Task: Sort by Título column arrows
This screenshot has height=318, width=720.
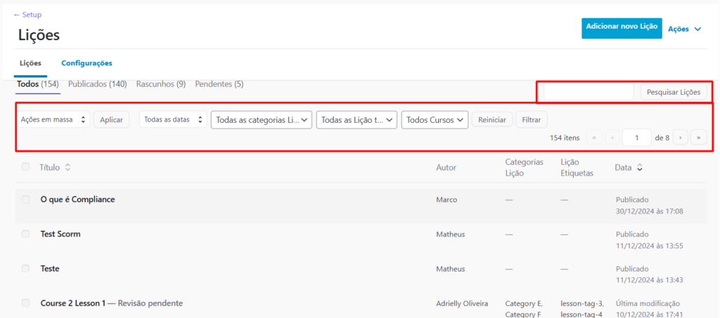Action: (x=68, y=167)
